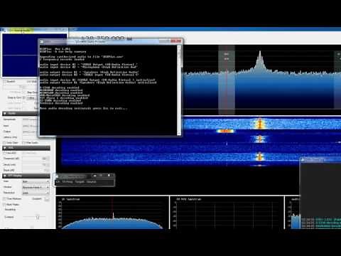Close the DSDPlus console window
Image resolution: width=341 pixels, height=256 pixels.
click(176, 41)
